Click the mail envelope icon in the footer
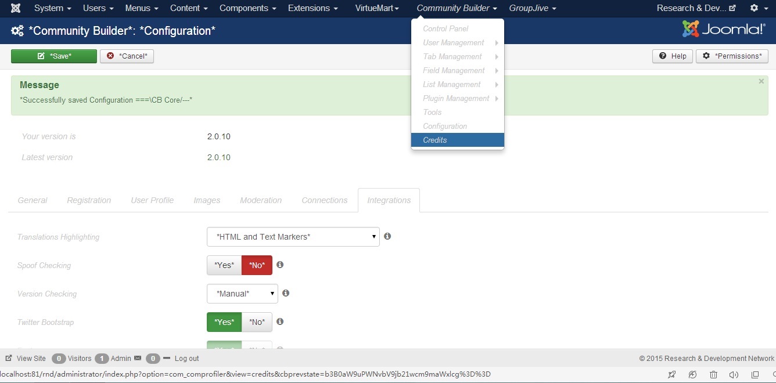The width and height of the screenshot is (776, 383). coord(138,359)
